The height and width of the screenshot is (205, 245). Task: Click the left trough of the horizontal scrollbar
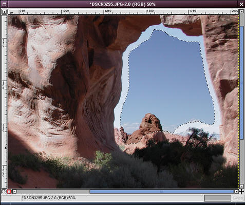(53, 192)
